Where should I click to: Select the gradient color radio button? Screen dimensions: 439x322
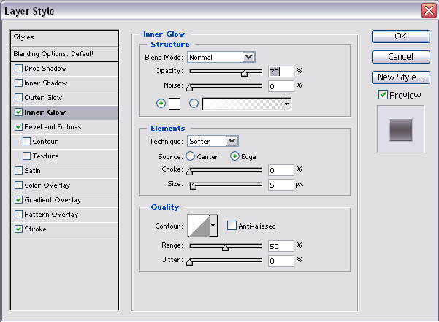194,104
